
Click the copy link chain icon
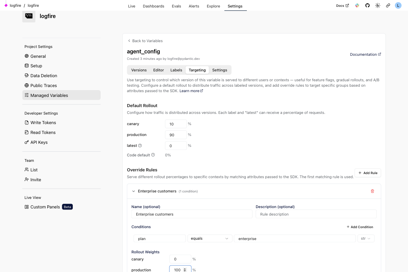388,6
